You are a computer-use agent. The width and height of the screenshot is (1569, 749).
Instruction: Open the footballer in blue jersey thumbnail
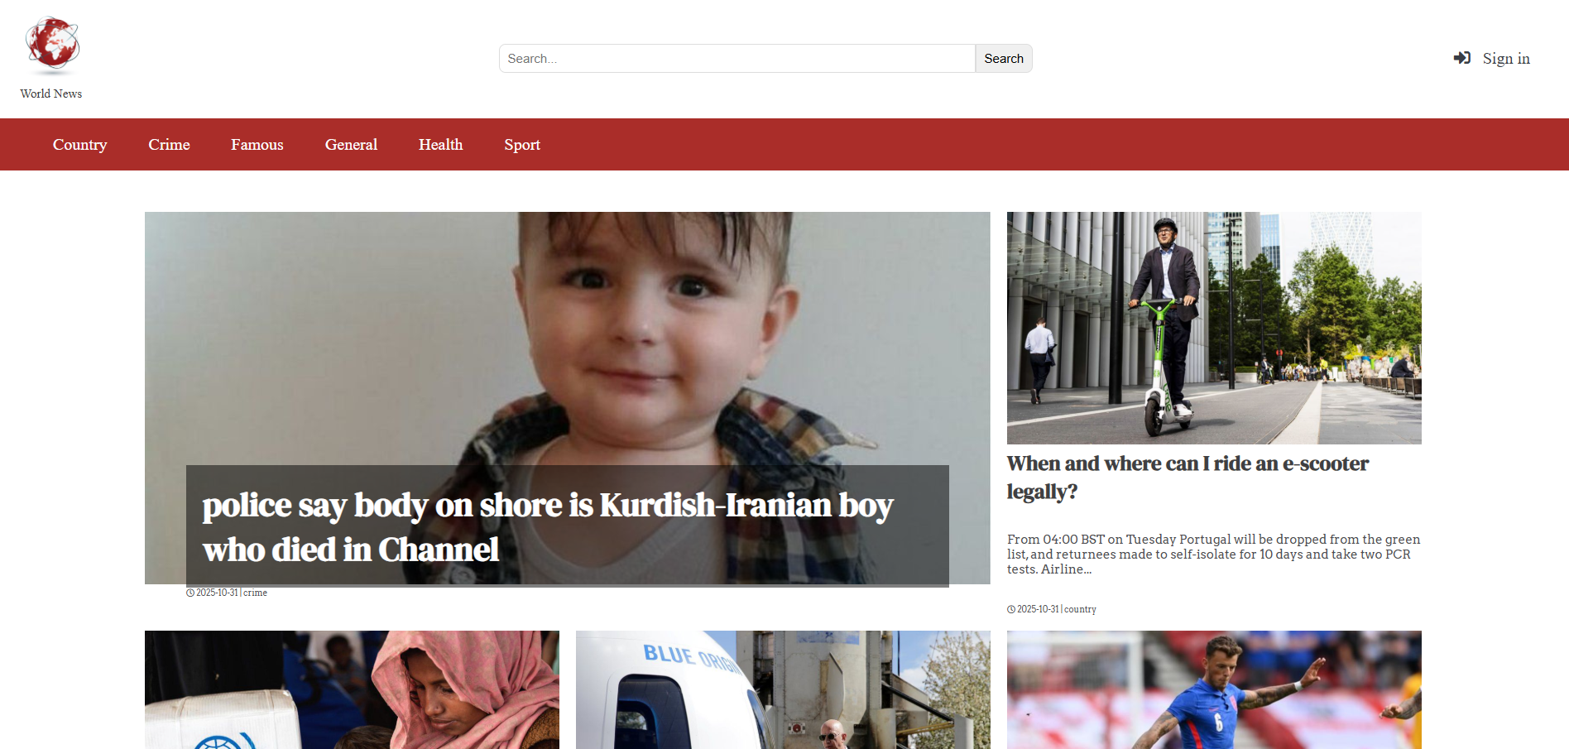click(1214, 689)
